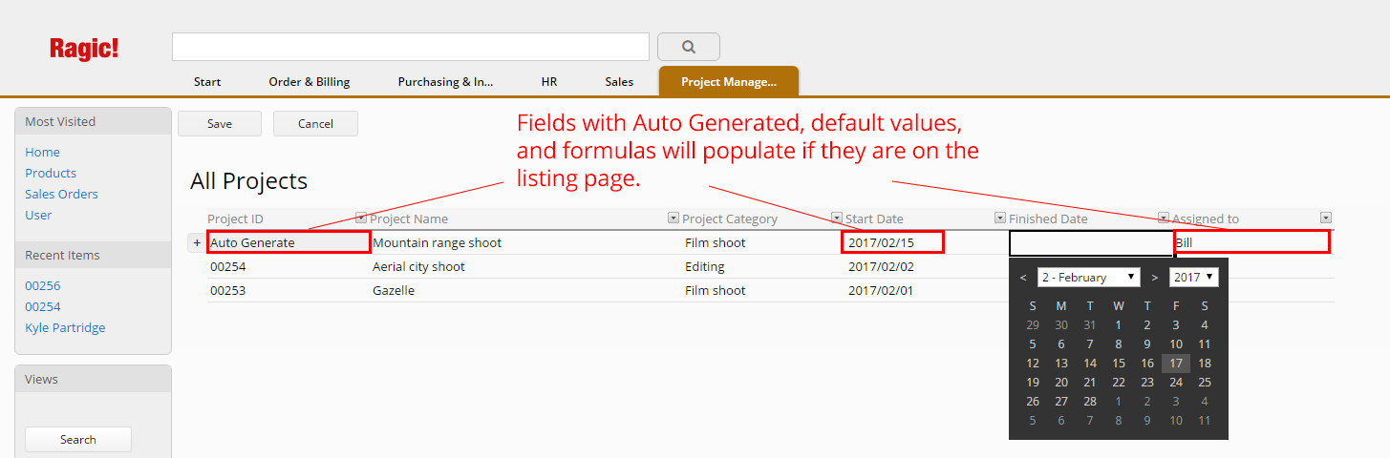
Task: Click Start Date cell 2017/02/15
Action: point(892,242)
